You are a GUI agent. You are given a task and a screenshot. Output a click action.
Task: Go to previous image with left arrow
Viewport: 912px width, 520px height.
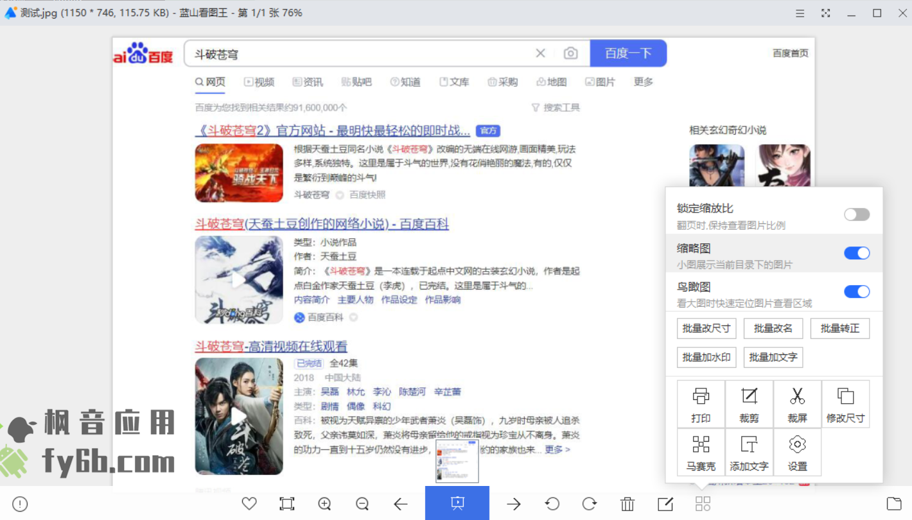[x=400, y=504]
